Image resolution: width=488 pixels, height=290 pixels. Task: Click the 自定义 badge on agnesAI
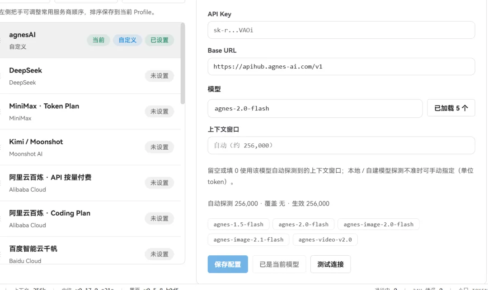(x=127, y=40)
